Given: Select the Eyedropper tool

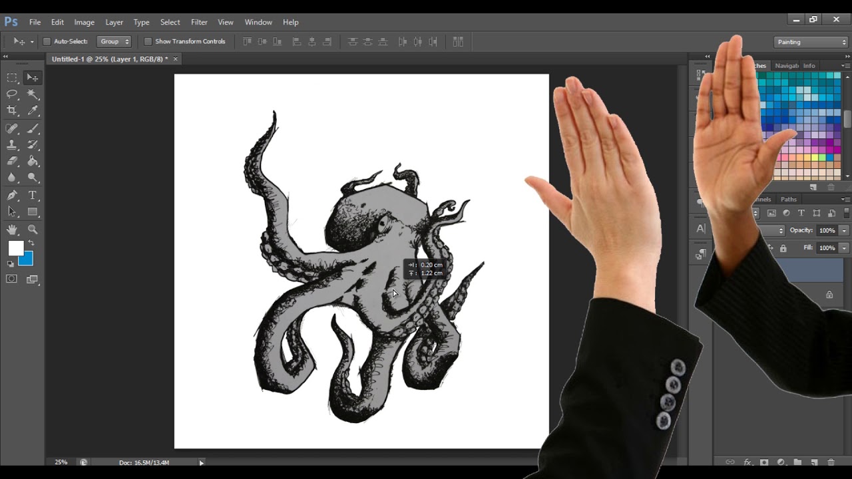Looking at the screenshot, I should coord(33,110).
